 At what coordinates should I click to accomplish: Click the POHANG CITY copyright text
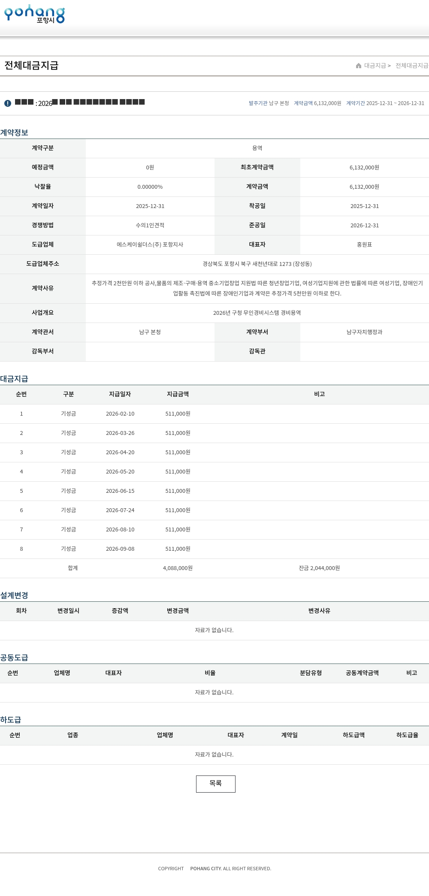coord(206,869)
